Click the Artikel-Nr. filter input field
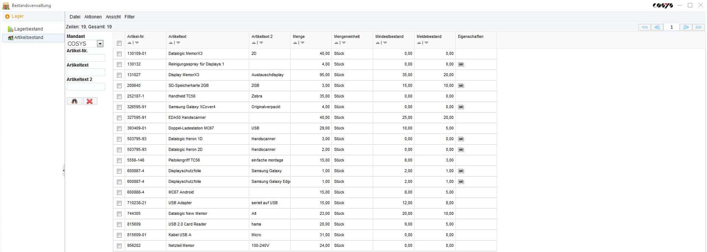707x252 pixels. click(x=86, y=58)
